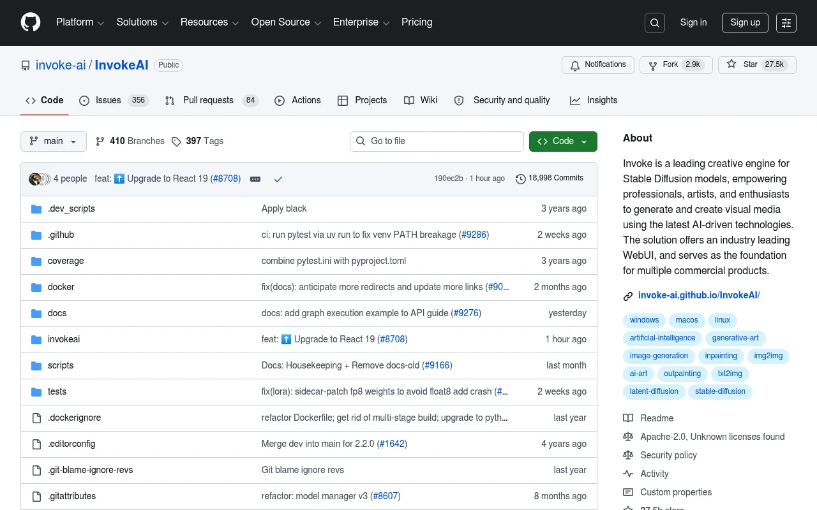
Task: Click the .dev_scripts folder icon
Action: click(36, 209)
